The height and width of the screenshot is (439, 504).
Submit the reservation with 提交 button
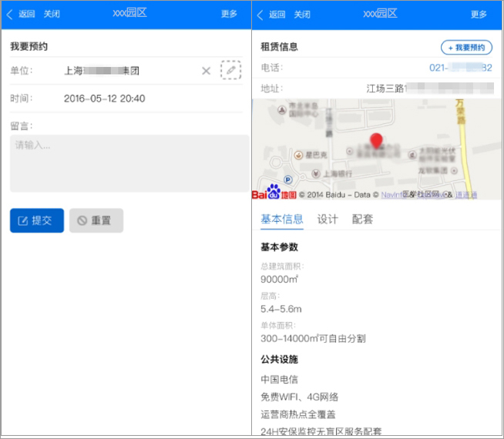37,220
